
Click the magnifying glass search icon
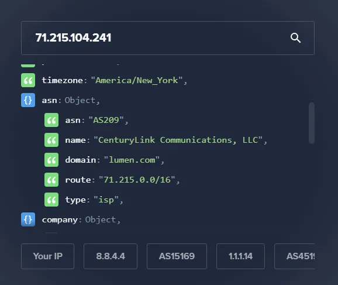click(x=295, y=38)
